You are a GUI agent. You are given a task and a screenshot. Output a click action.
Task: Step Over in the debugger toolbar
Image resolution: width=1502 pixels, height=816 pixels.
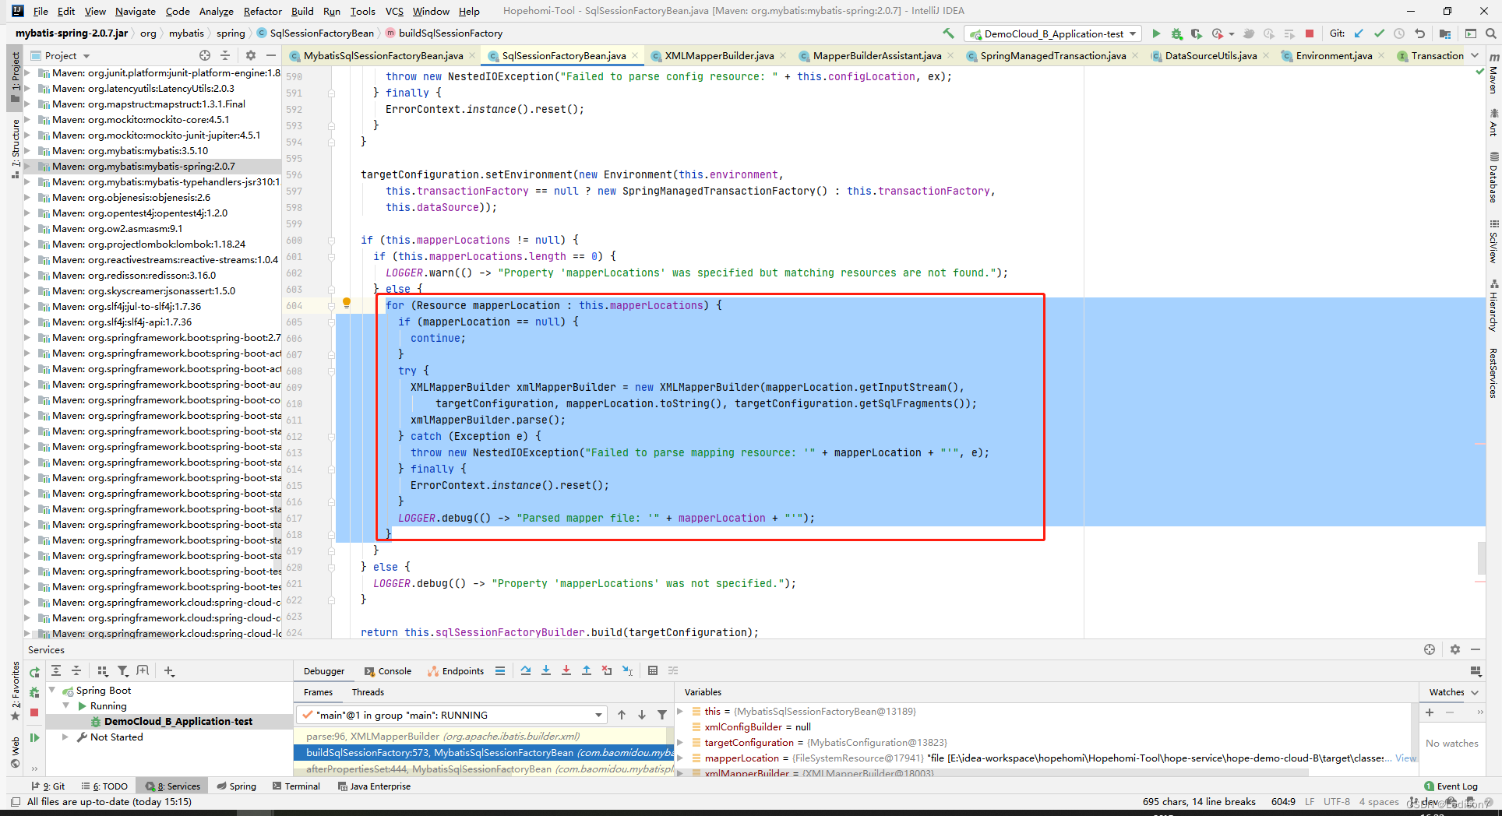(526, 670)
